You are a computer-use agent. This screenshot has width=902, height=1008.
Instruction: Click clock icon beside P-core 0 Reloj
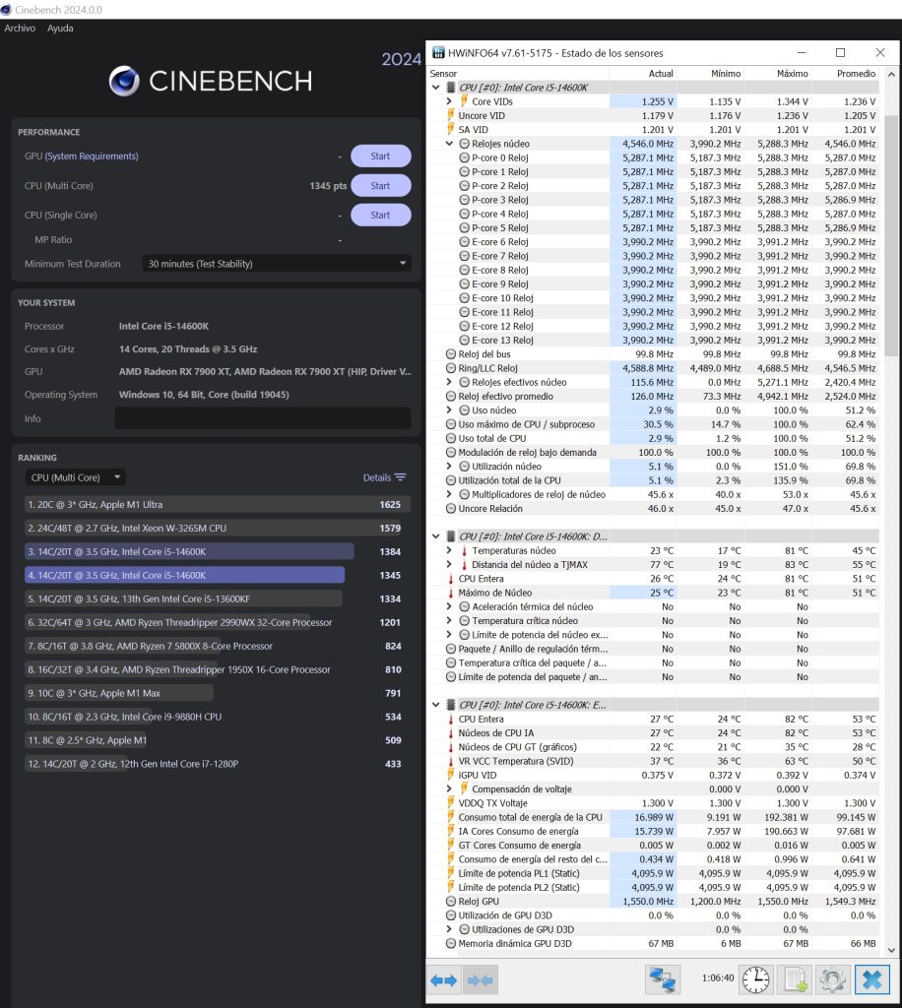point(464,157)
